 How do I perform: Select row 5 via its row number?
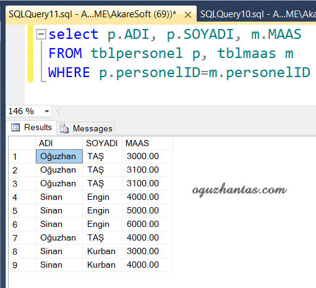[22, 211]
